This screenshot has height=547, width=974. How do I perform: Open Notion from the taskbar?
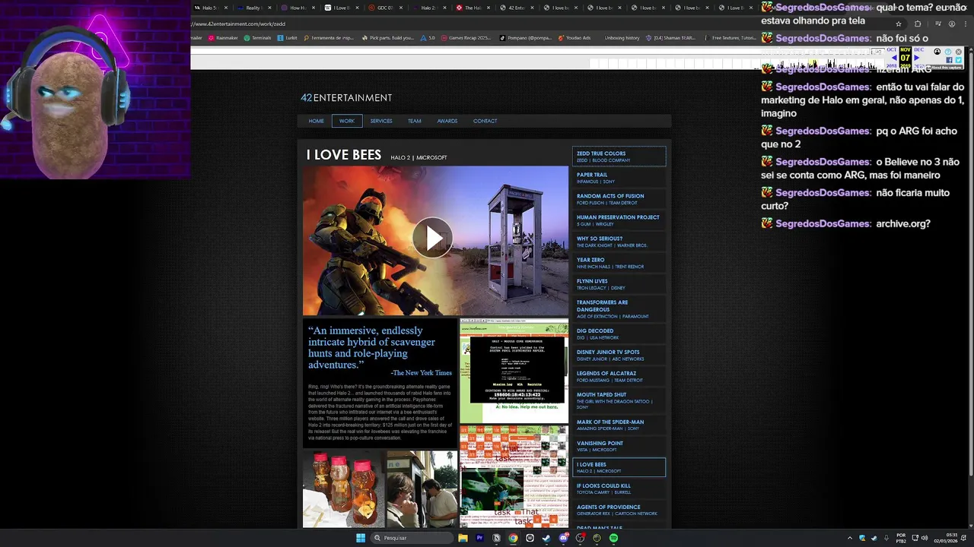pyautogui.click(x=496, y=538)
